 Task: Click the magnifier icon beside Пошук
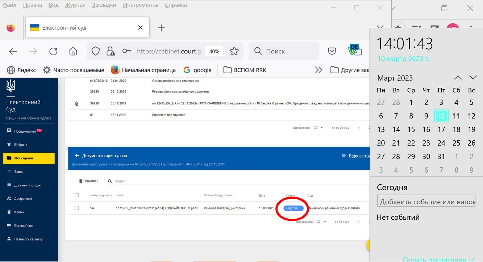(110, 181)
